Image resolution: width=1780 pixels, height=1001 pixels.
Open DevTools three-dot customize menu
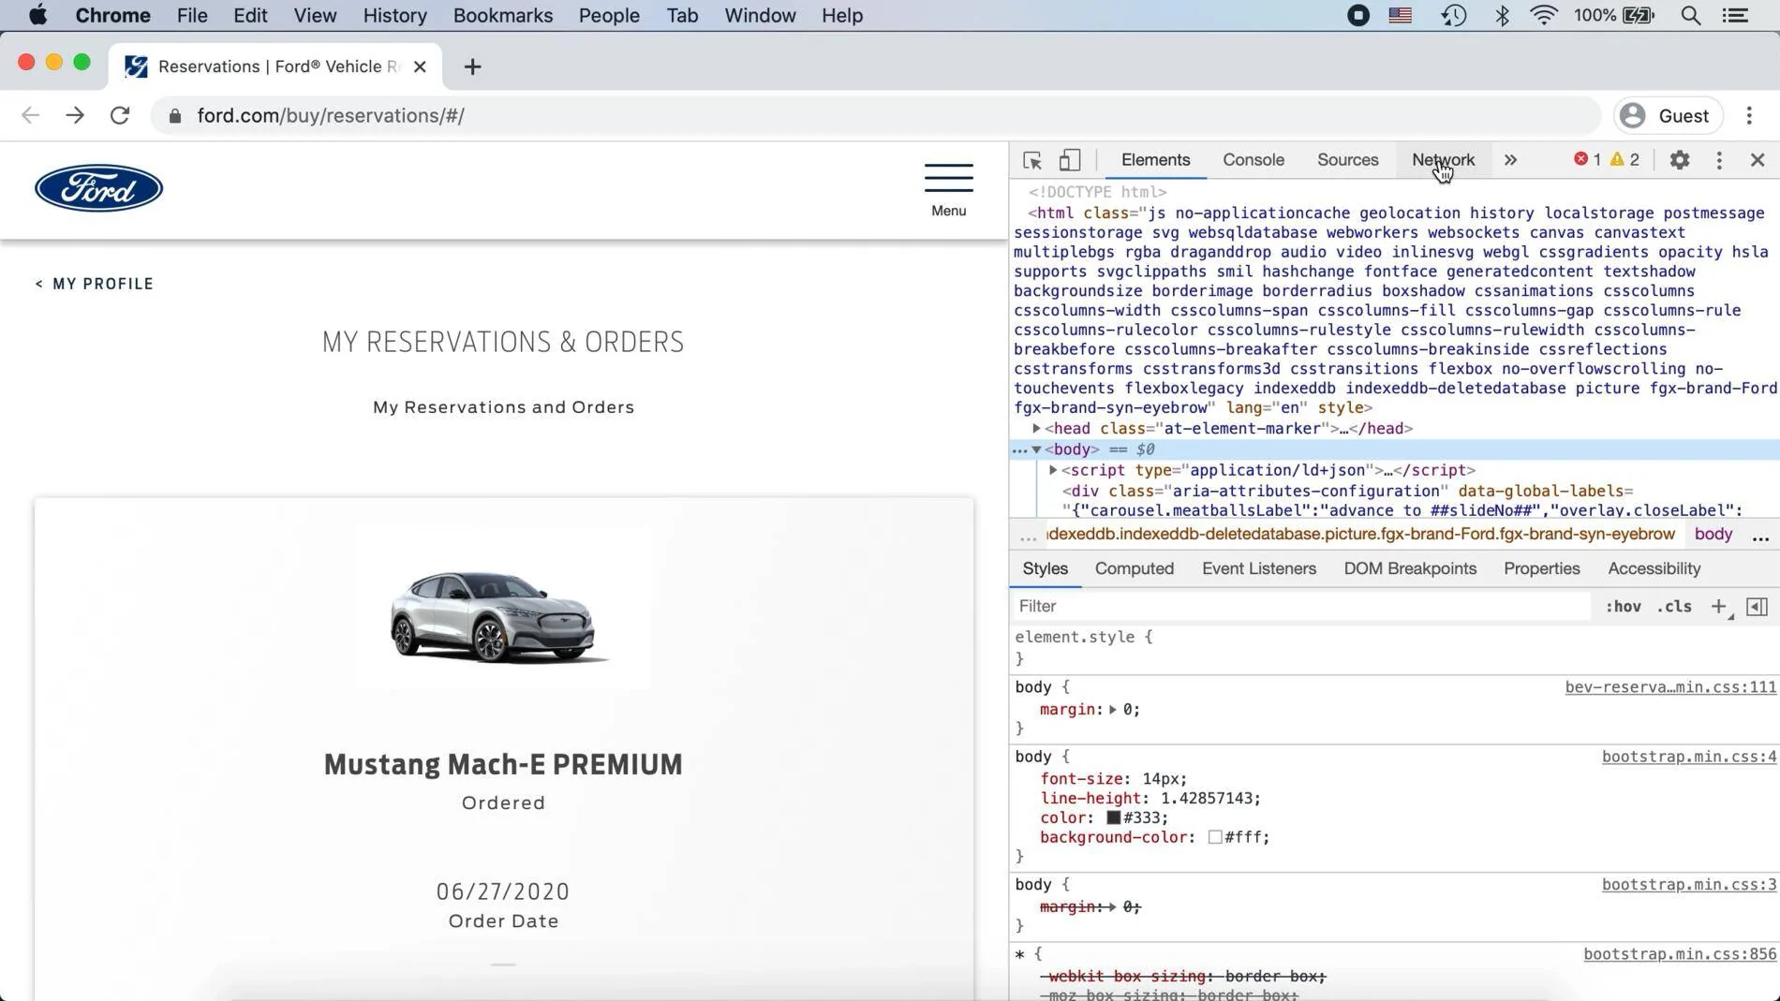coord(1718,160)
